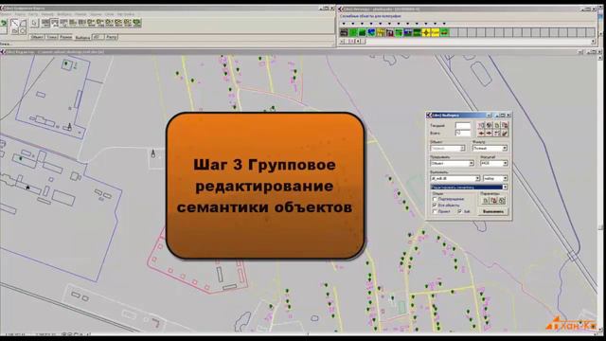Switch to the Растр tab
Screen dimensions: 606x341
point(112,37)
